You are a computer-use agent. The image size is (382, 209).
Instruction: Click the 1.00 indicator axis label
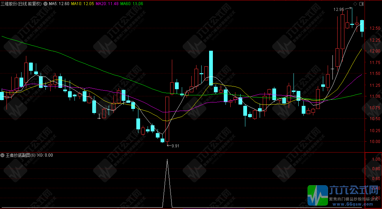376,159
